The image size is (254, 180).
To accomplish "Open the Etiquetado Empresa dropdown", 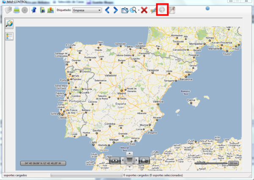I will pyautogui.click(x=87, y=10).
